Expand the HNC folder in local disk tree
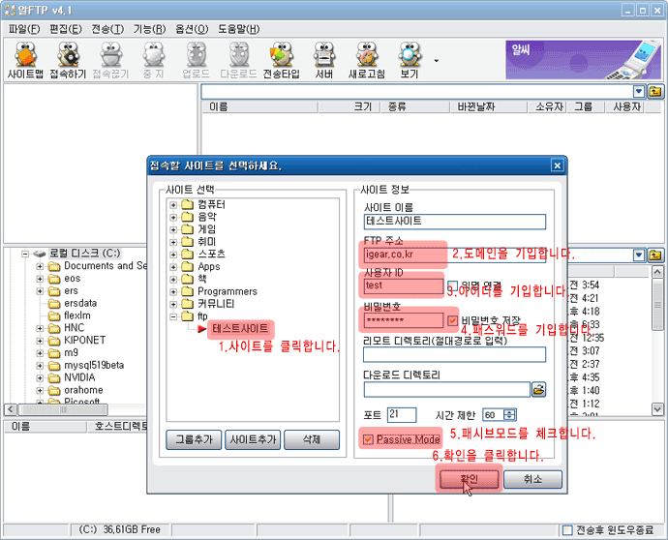 pyautogui.click(x=40, y=328)
